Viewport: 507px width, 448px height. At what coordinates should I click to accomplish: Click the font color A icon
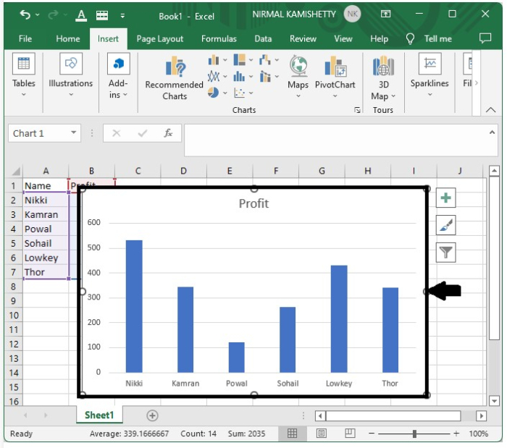81,15
